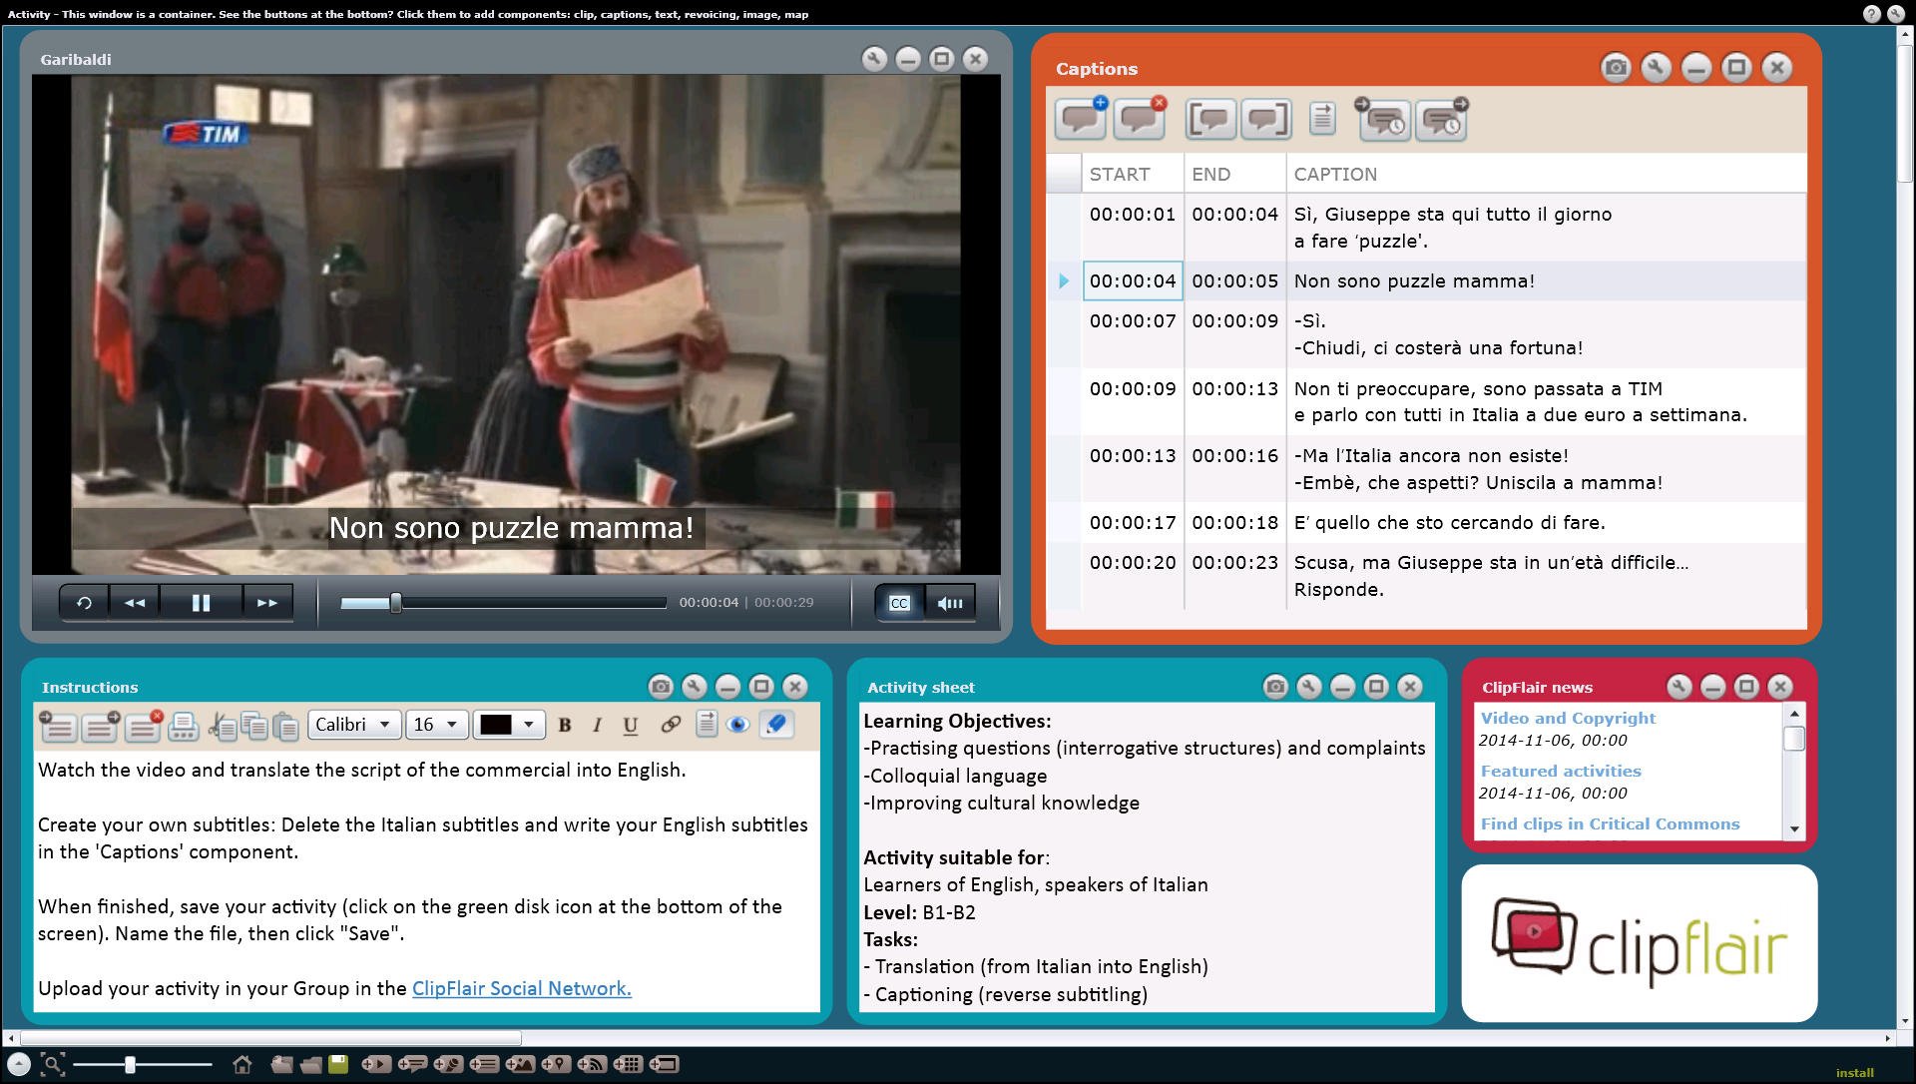Set caption start time with the left bracket bubble

(x=1210, y=119)
